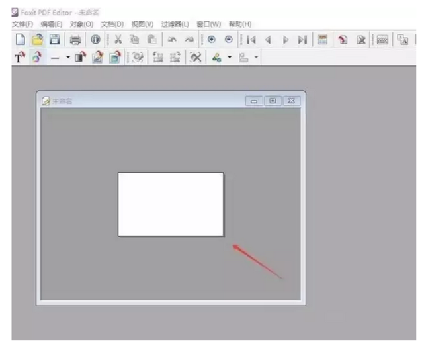This screenshot has height=344, width=422.
Task: Go to the last page using the toolbar arrow
Action: point(302,40)
